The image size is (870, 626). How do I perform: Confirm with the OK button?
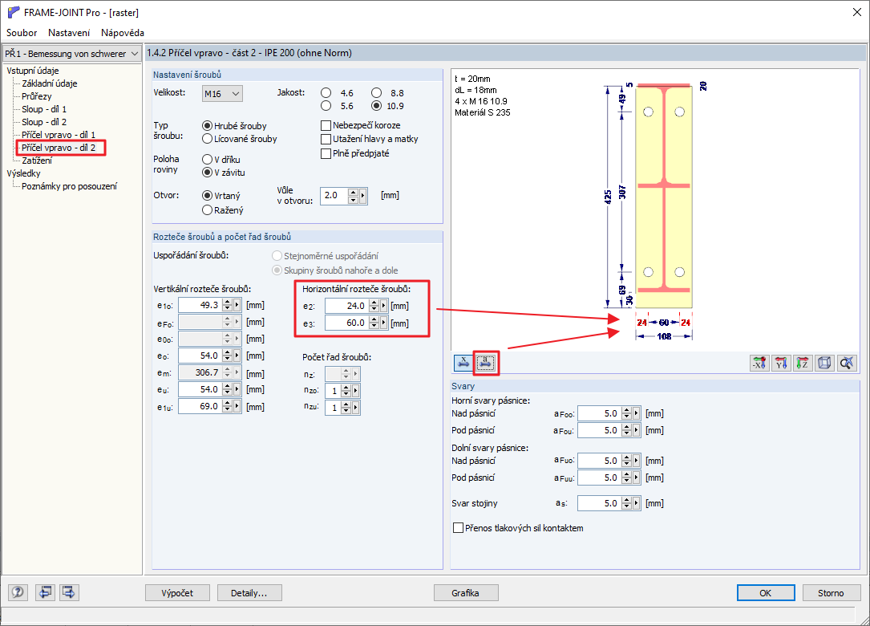click(766, 592)
